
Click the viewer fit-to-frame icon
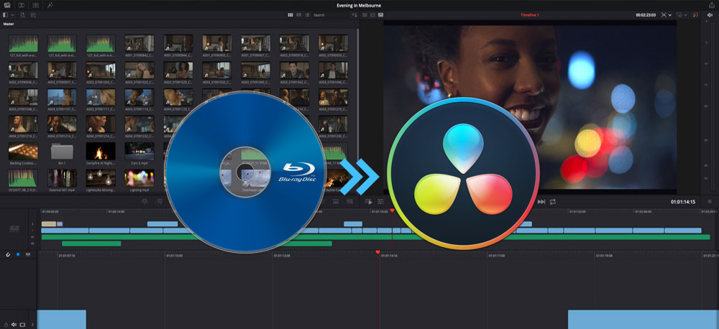(x=664, y=15)
